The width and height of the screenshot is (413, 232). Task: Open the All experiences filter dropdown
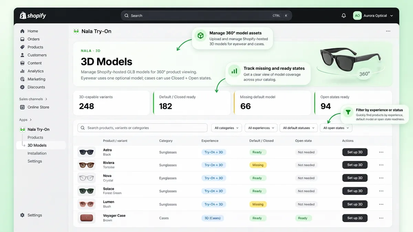point(261,128)
